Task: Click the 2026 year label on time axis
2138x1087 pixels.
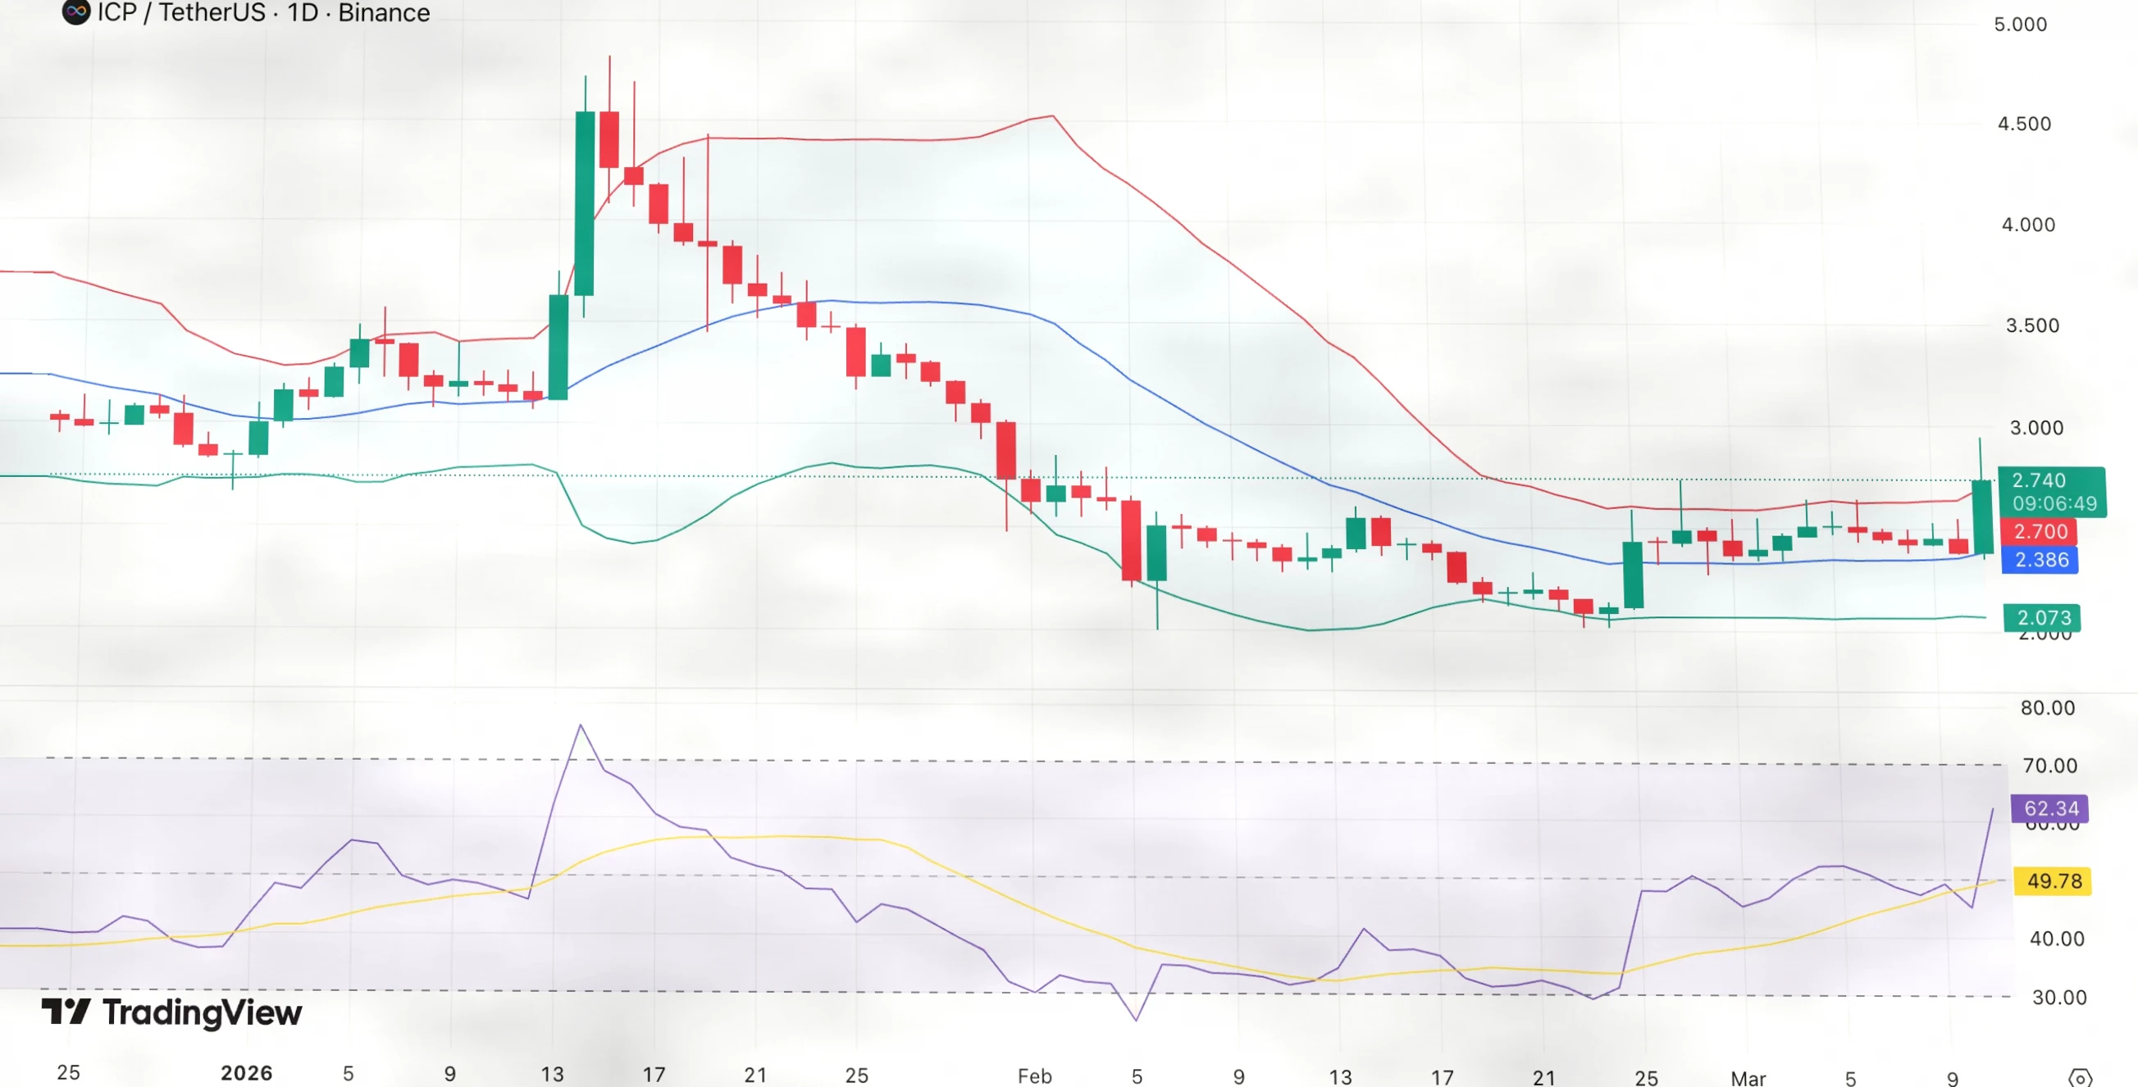Action: [247, 1073]
